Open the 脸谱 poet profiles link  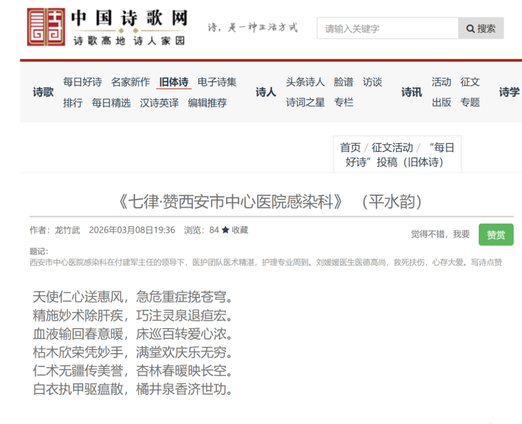click(x=344, y=82)
